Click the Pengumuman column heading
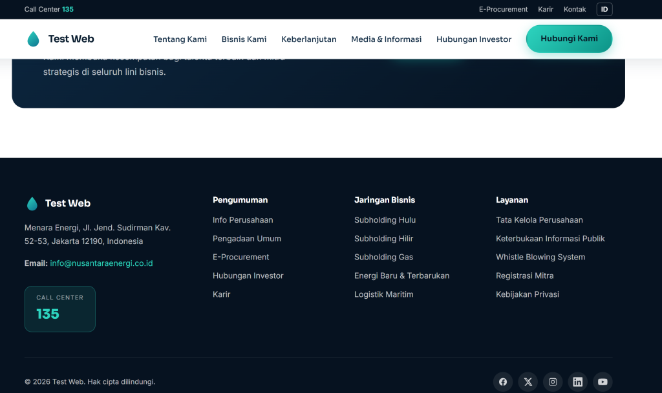 coord(240,200)
